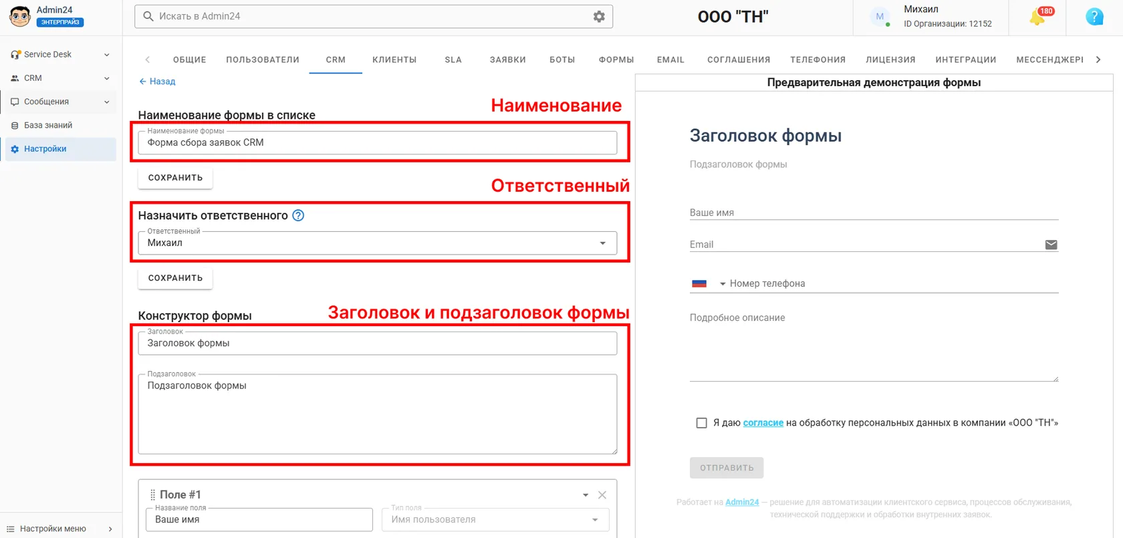Viewport: 1123px width, 538px height.
Task: Save the form name with СОХРАНИТЬ
Action: point(175,178)
